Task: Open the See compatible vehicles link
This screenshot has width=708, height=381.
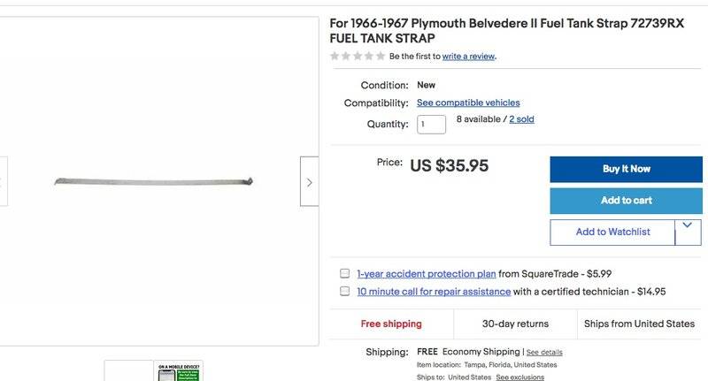Action: click(468, 103)
